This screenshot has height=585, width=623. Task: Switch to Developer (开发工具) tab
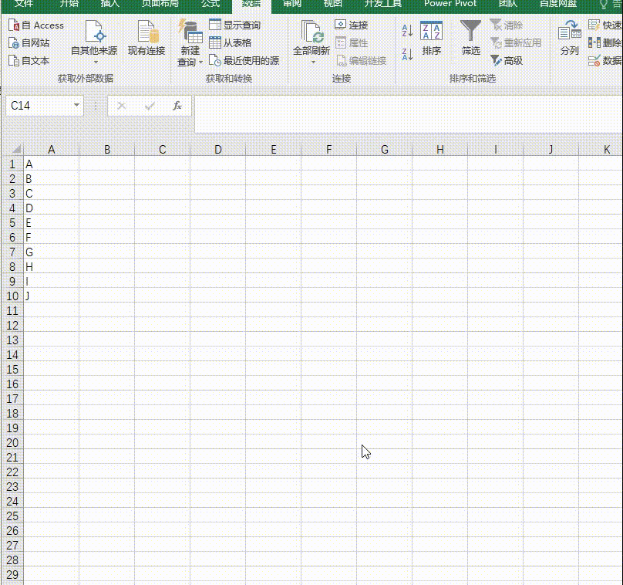pos(382,4)
